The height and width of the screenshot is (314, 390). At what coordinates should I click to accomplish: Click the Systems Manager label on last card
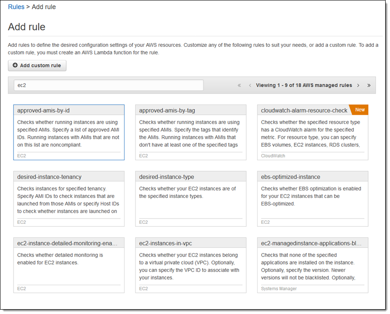click(x=279, y=289)
